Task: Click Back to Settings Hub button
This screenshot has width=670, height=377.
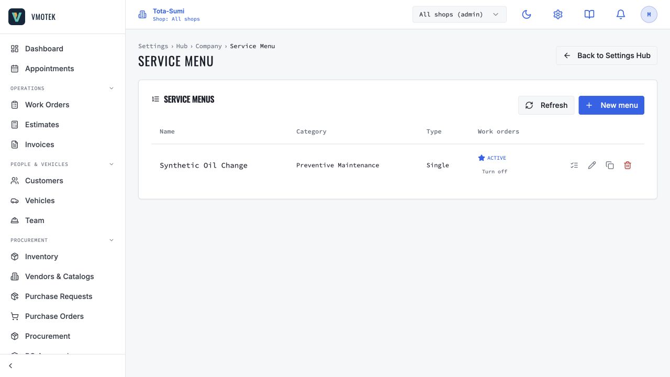Action: [x=607, y=56]
